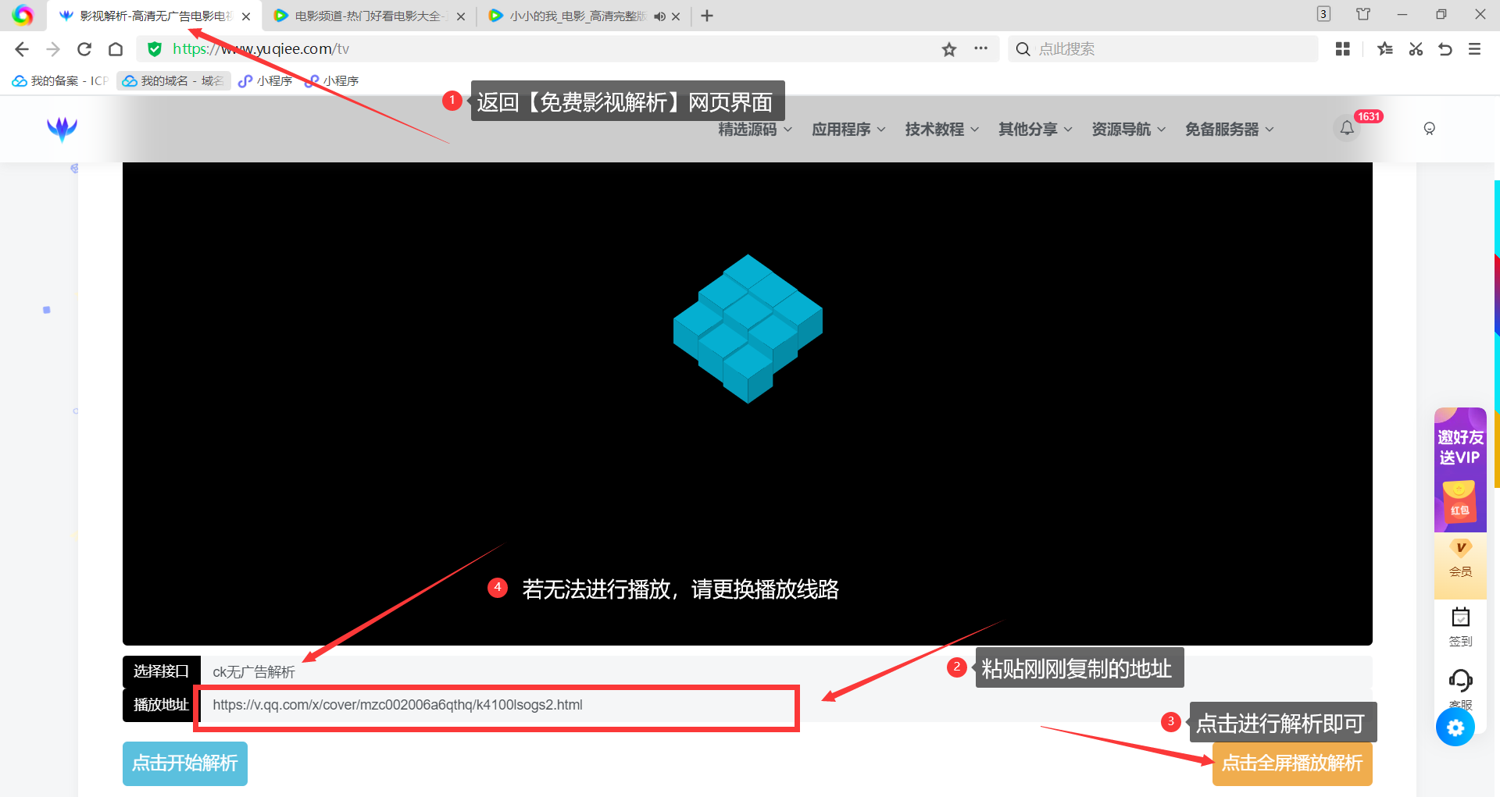This screenshot has width=1500, height=797.
Task: Refresh the page with the reload icon
Action: [84, 48]
